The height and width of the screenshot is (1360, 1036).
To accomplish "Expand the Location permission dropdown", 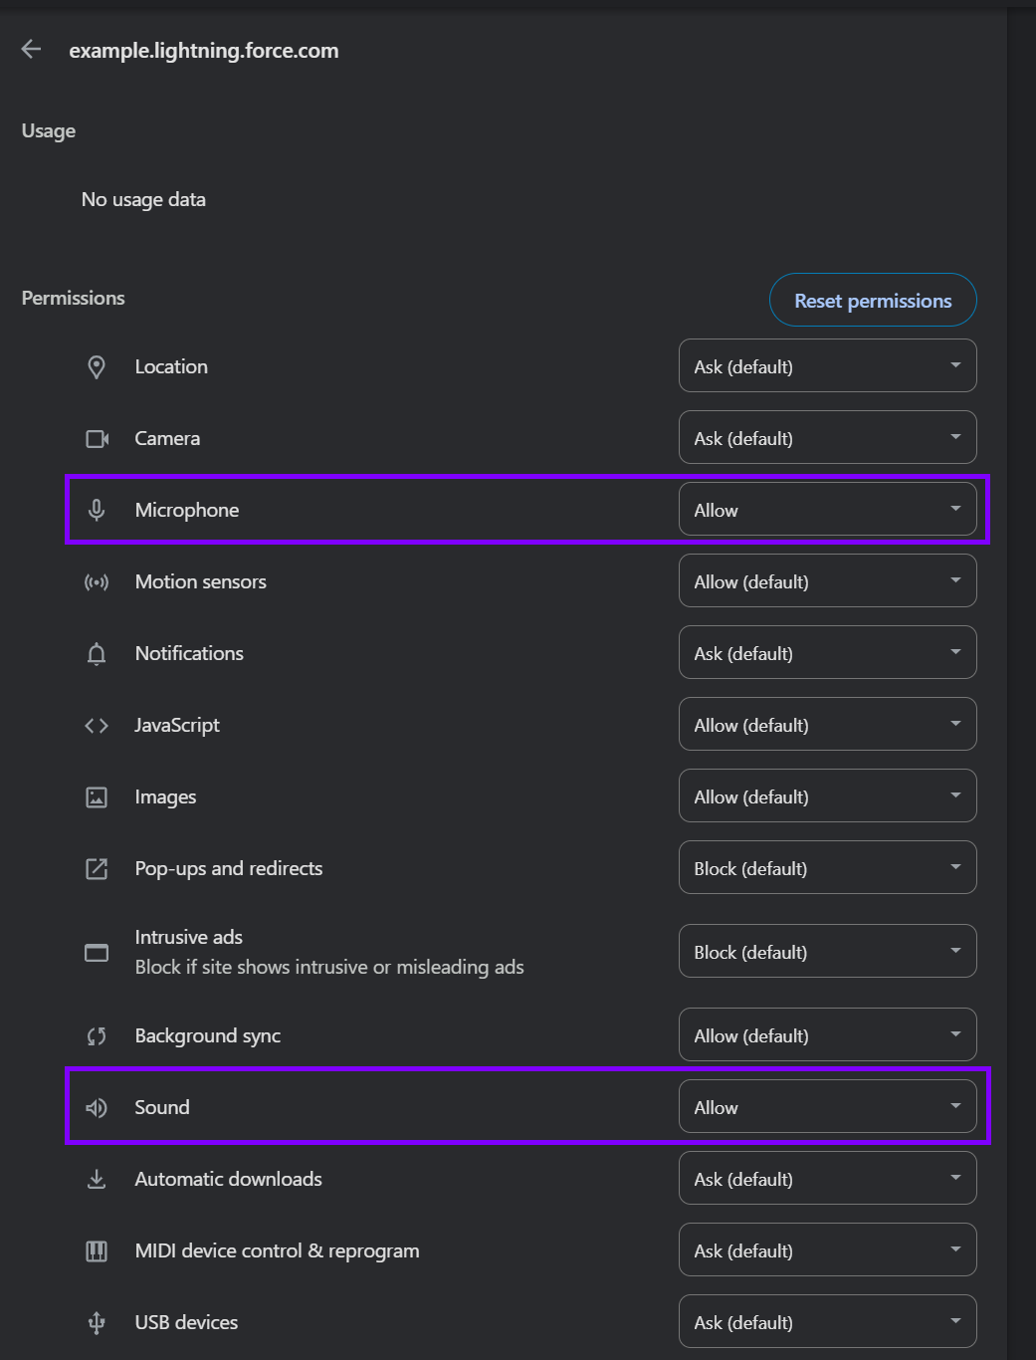I will click(x=827, y=366).
